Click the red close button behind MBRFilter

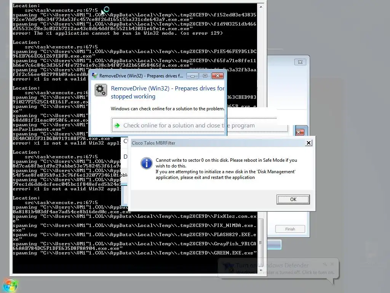point(300,132)
